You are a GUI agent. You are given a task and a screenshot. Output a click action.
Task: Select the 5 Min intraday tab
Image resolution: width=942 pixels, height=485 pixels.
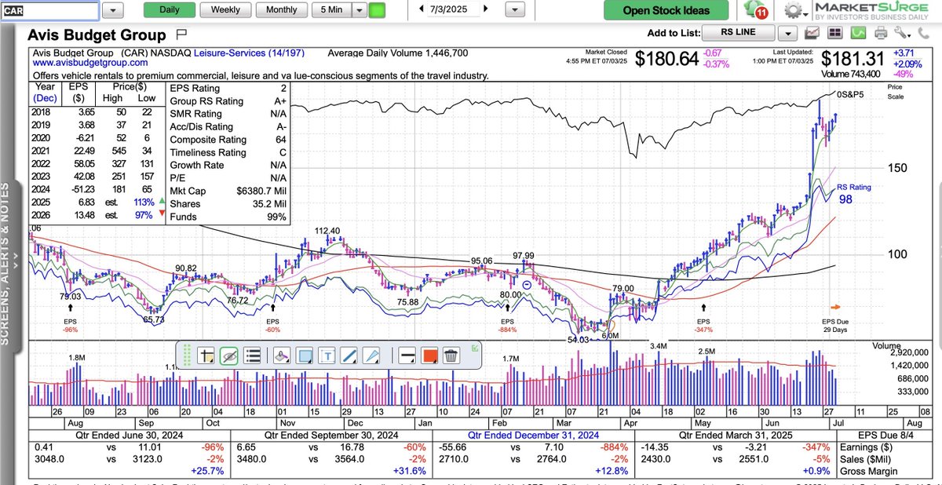330,10
